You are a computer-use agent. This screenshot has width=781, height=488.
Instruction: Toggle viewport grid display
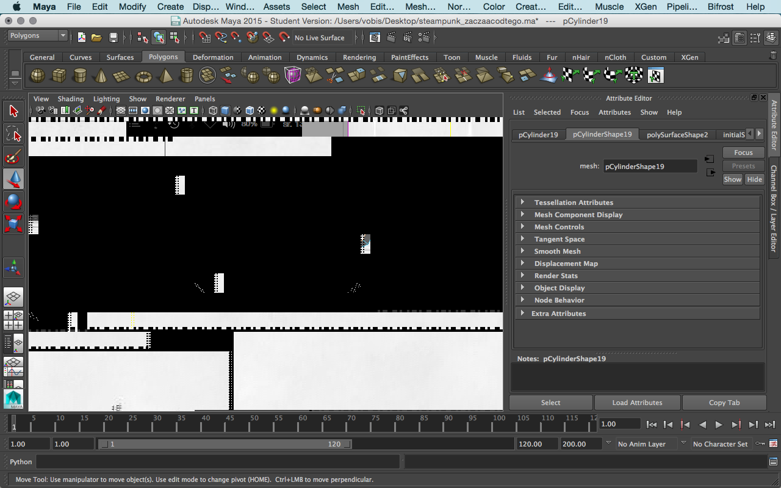point(121,110)
